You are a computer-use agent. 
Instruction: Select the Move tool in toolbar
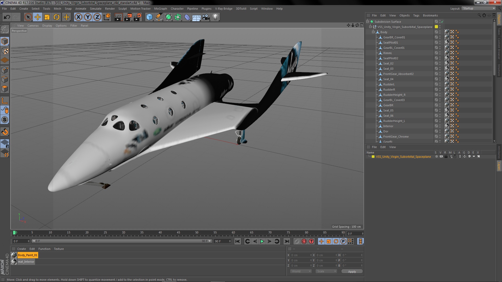pos(37,17)
